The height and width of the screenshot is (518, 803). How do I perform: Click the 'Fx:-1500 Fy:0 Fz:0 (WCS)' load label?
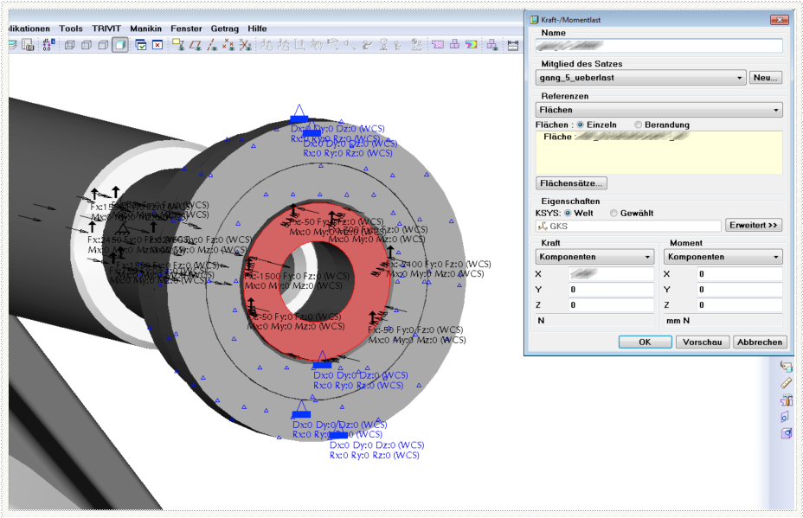click(x=297, y=276)
